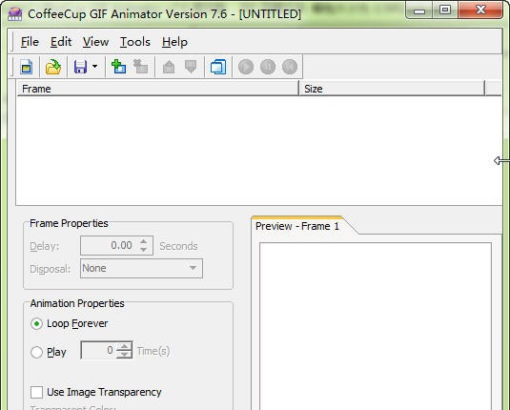Open an existing file via folder icon
Screen dimensions: 510x410
coord(53,67)
